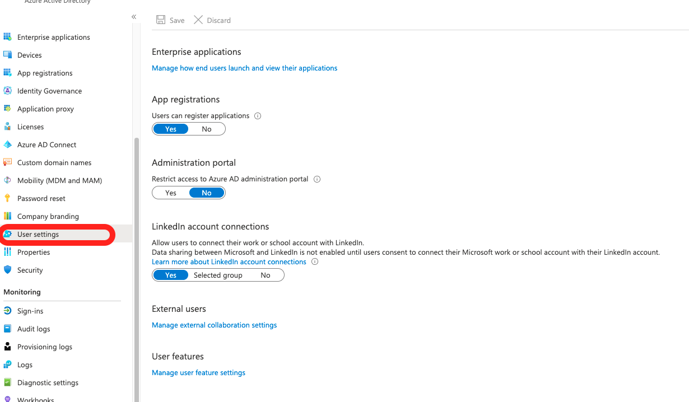Viewport: 689px width, 402px height.
Task: Open Audit logs under Monitoring
Action: (34, 329)
